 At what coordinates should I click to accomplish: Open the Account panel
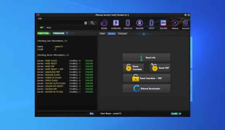[185, 24]
